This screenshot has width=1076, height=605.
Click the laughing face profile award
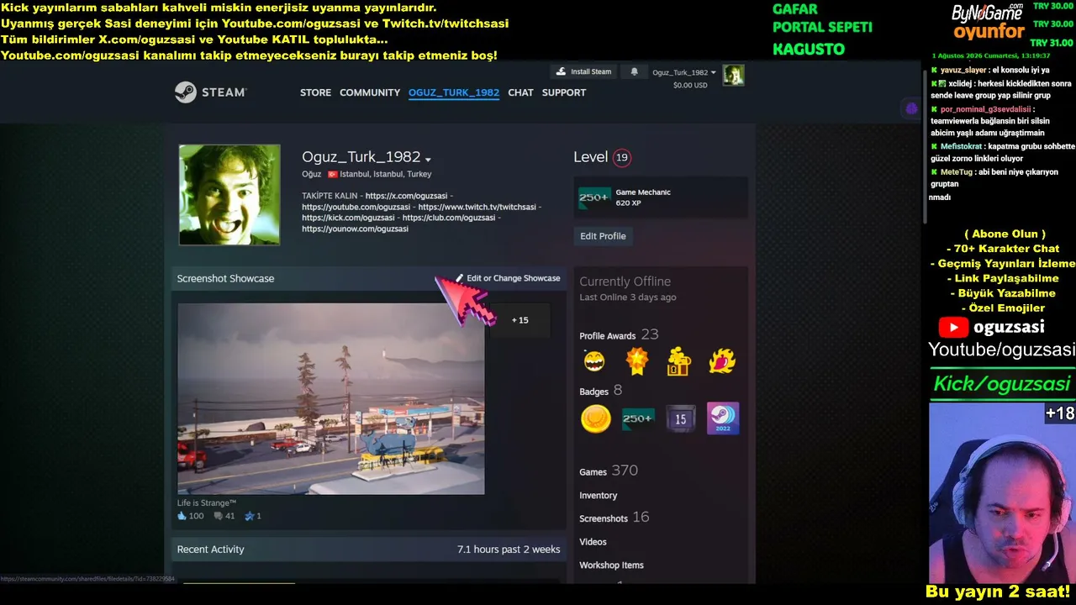click(594, 361)
